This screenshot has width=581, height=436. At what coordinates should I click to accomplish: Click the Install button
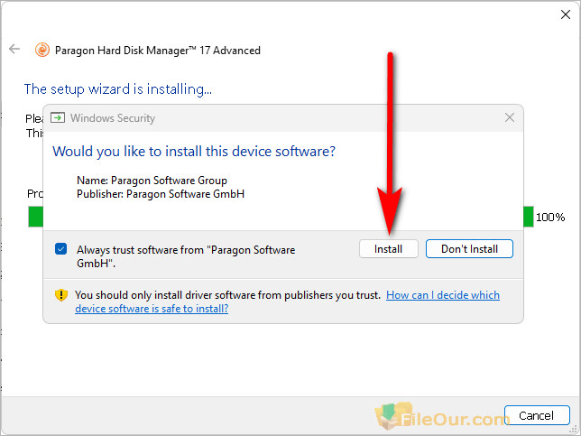388,249
